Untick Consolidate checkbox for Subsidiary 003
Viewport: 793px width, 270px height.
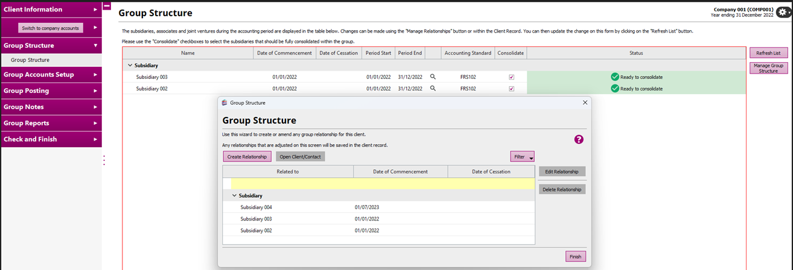tap(511, 77)
